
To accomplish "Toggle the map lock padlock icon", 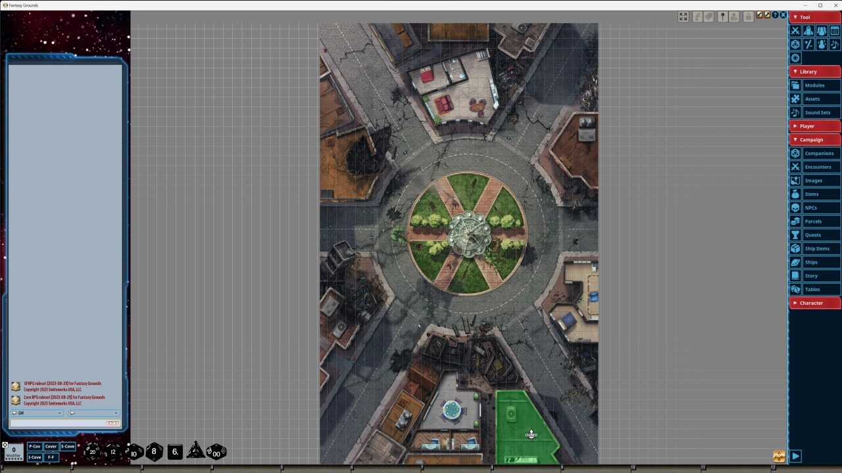I will coord(748,16).
